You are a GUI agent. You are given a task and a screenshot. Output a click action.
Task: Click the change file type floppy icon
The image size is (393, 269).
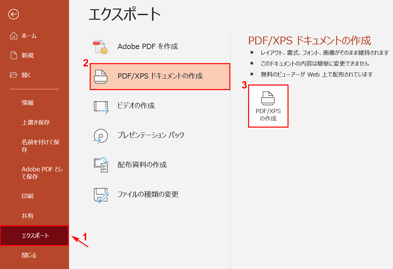pos(101,195)
